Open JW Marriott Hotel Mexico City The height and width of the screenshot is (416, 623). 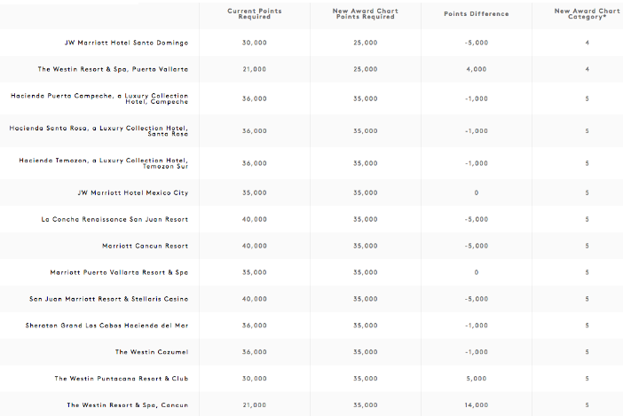click(132, 192)
